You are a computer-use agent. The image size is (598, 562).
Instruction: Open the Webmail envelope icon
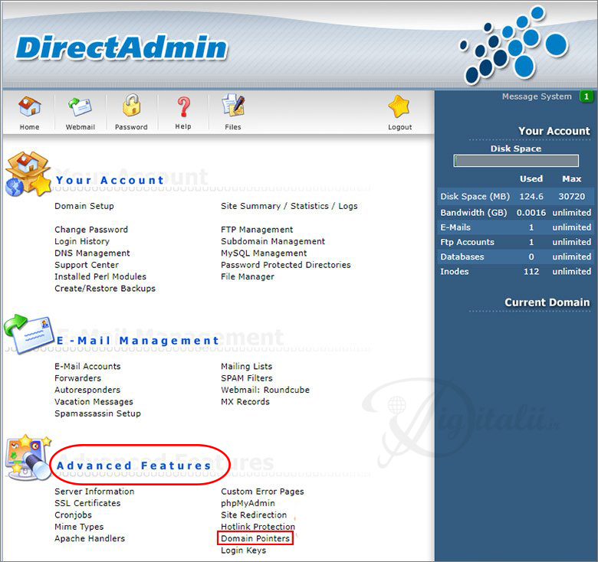(80, 106)
